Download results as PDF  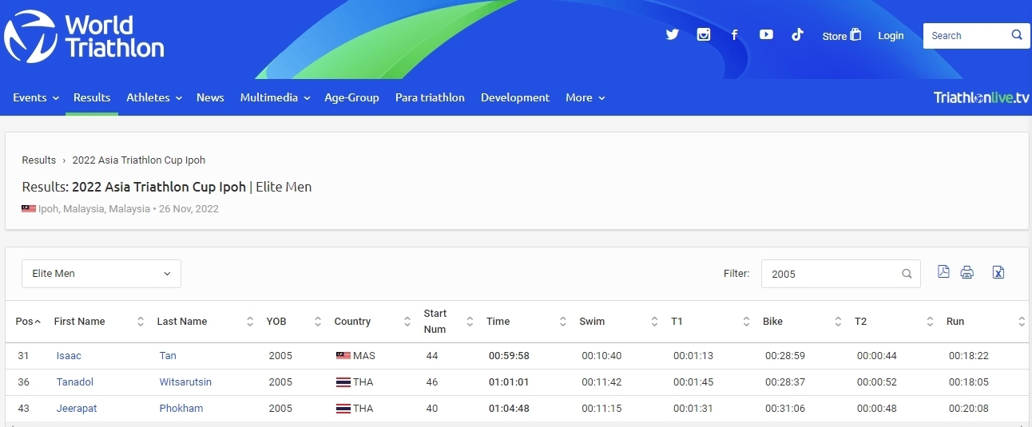943,272
